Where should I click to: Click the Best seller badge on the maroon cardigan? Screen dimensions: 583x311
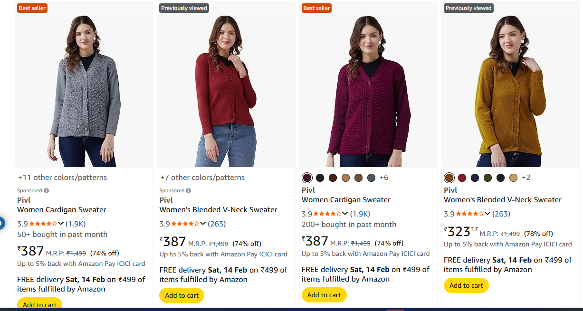(x=316, y=8)
